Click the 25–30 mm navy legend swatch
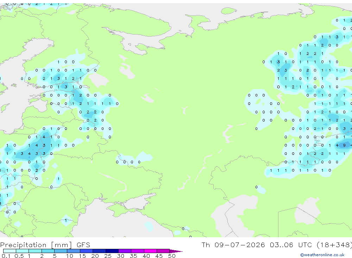The width and height of the screenshot is (352, 258). [x=112, y=251]
